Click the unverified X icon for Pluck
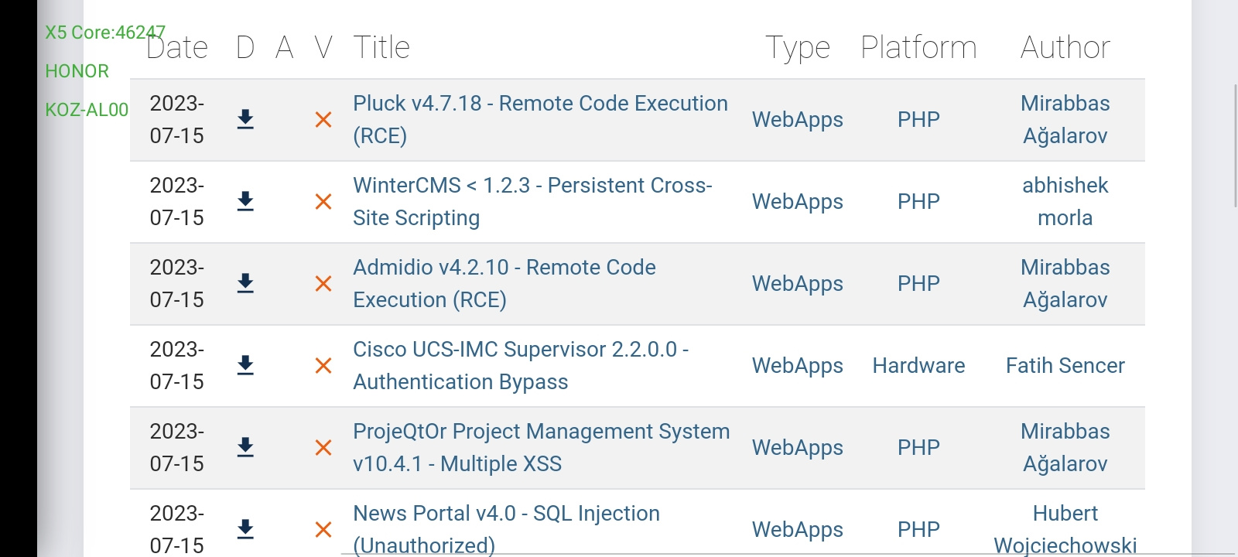The width and height of the screenshot is (1238, 557). 323,120
